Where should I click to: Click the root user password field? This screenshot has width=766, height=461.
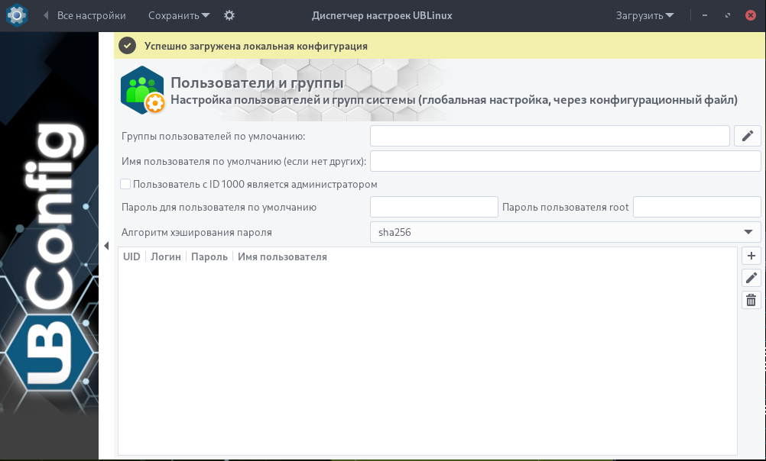(x=696, y=207)
